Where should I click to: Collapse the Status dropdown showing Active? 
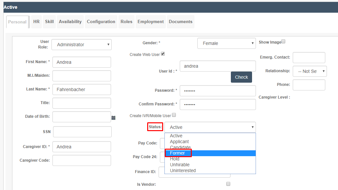[x=210, y=127]
